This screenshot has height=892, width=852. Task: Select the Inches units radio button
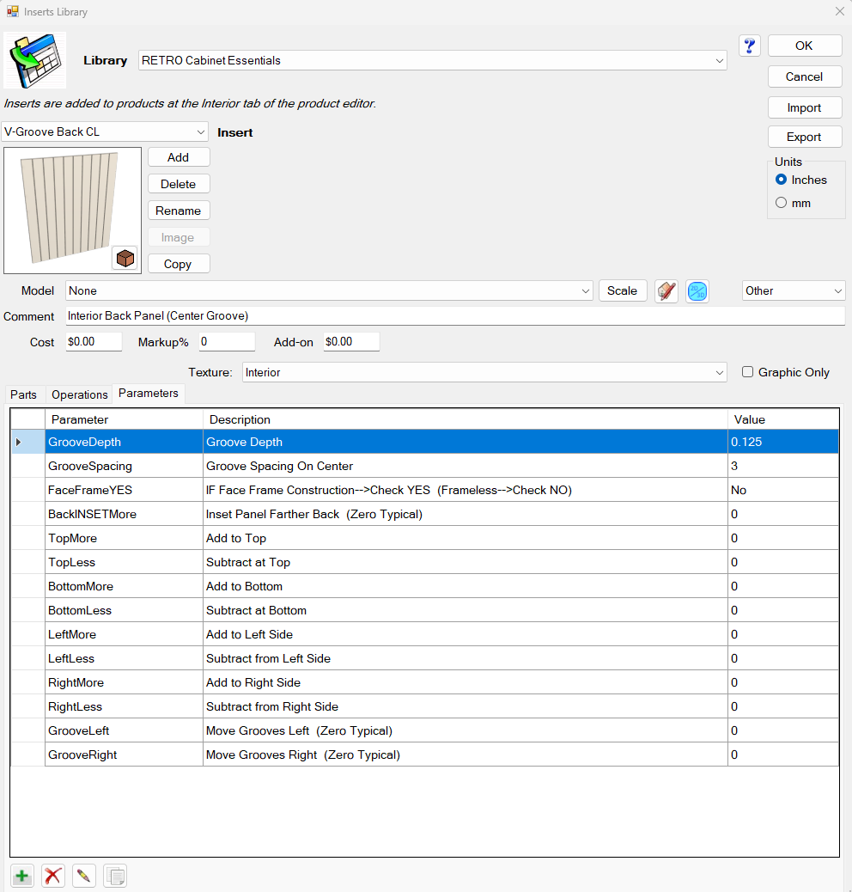[781, 180]
